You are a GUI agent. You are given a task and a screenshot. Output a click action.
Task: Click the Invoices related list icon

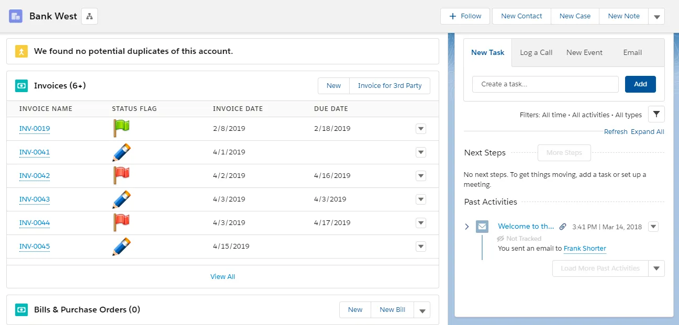[21, 86]
